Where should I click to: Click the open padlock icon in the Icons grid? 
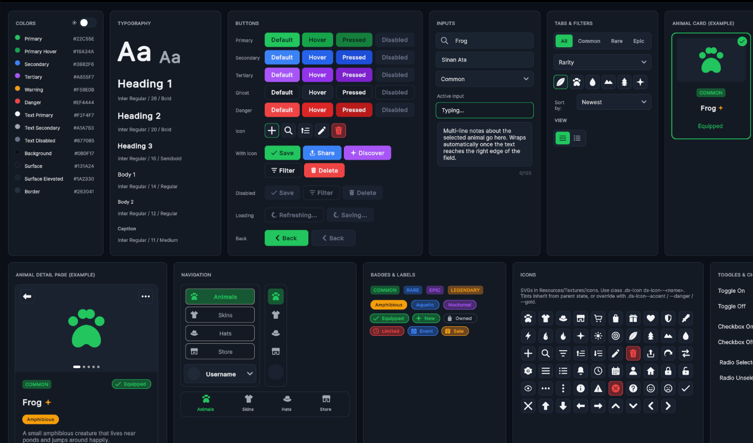686,371
